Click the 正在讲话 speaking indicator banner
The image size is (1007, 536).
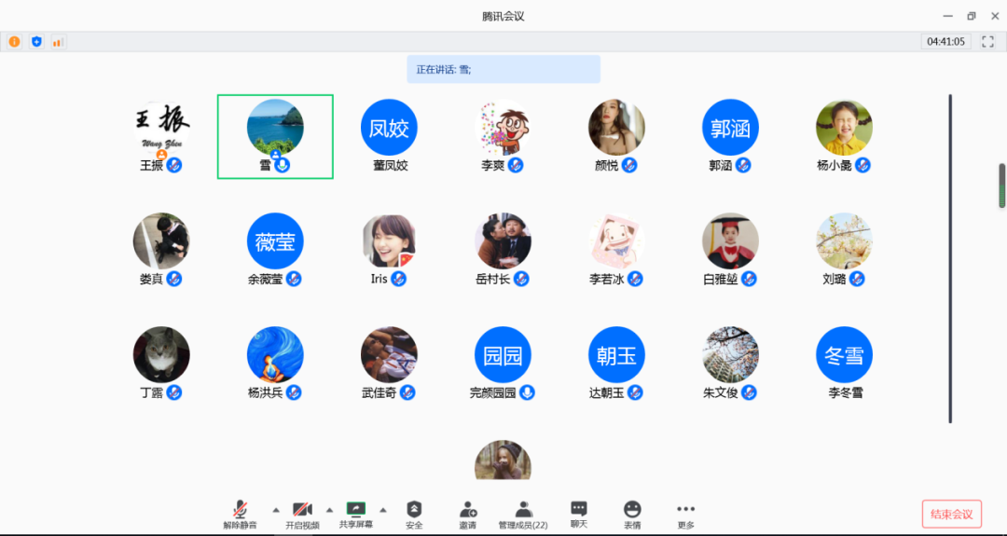pyautogui.click(x=504, y=69)
